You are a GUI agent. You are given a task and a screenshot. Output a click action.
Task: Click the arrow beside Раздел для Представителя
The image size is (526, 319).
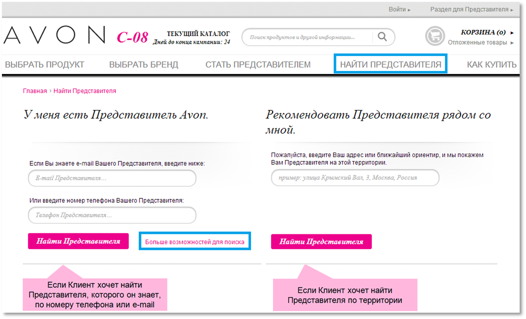(x=511, y=10)
